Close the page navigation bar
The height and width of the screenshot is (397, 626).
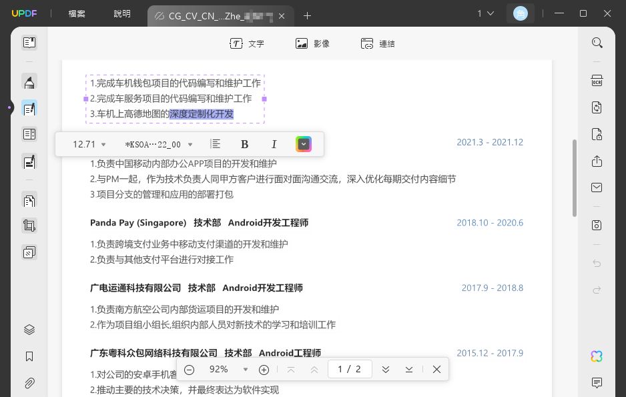click(436, 370)
